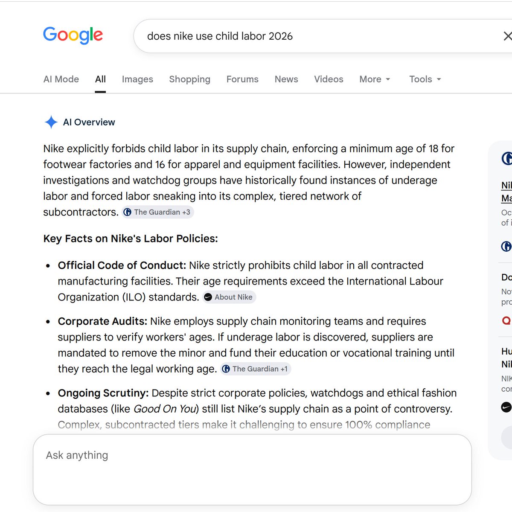Open The Guardian +3 source chip
The height and width of the screenshot is (512, 512).
pos(157,212)
